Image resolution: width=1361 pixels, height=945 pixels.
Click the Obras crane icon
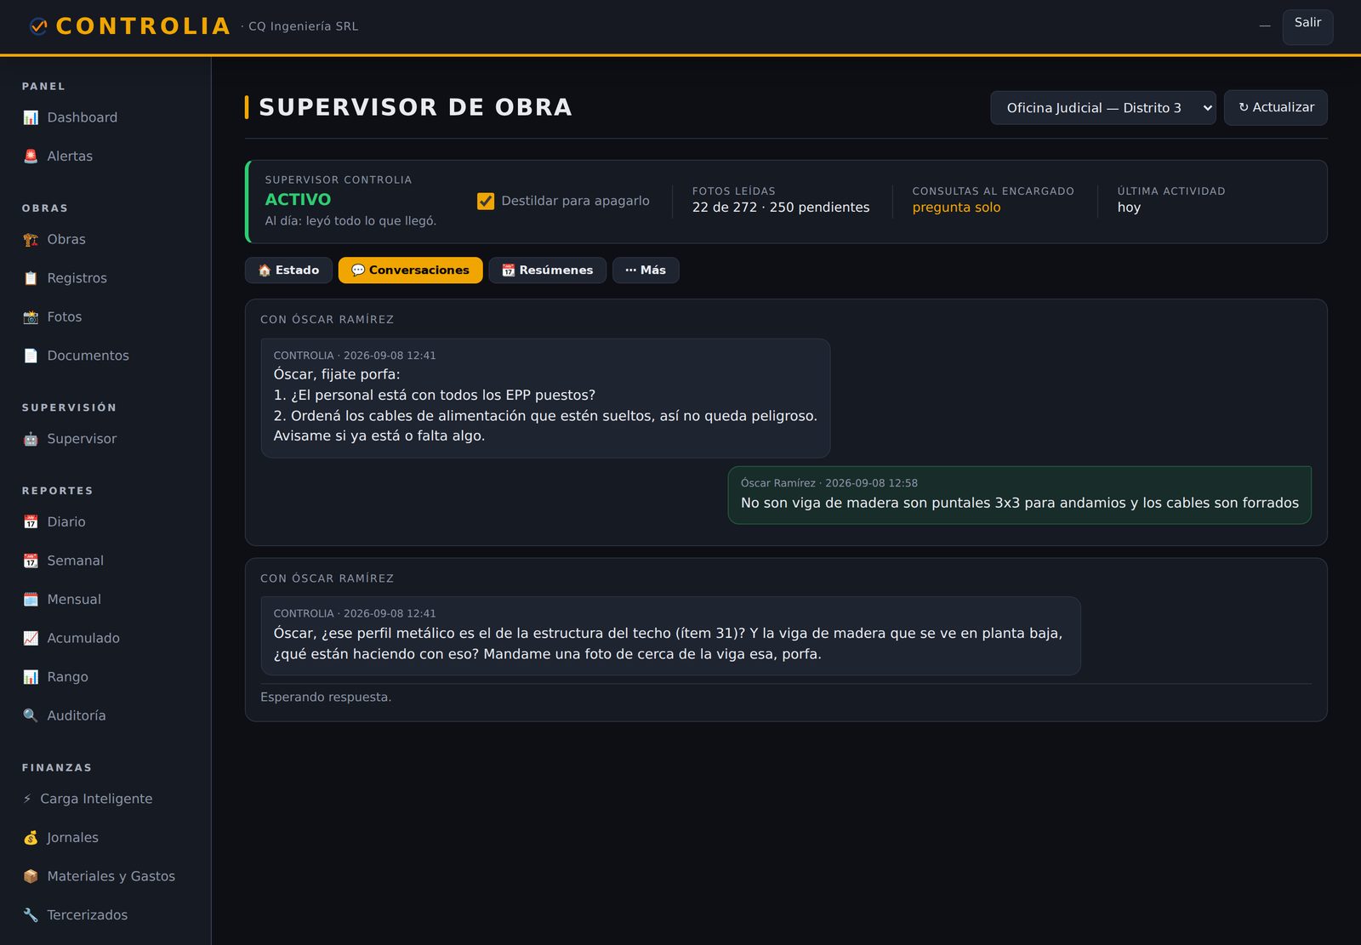pos(31,240)
